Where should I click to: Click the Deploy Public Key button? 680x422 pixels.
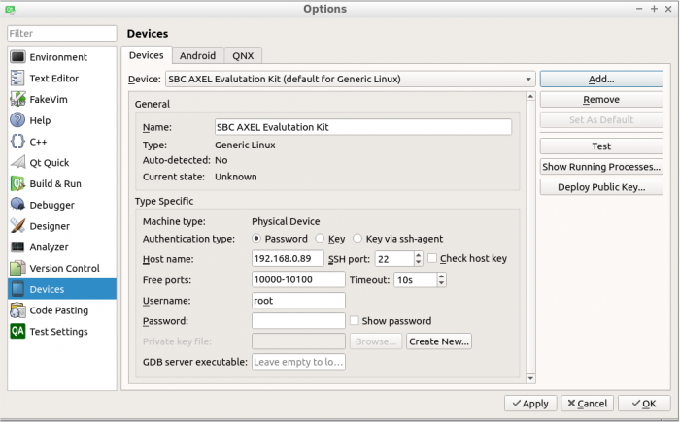click(x=601, y=187)
